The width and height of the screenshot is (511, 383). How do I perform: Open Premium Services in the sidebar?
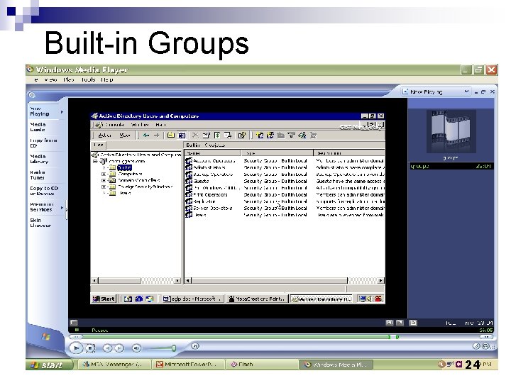41,207
